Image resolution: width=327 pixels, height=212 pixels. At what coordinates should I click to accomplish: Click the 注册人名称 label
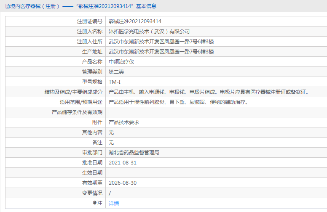click(x=90, y=32)
